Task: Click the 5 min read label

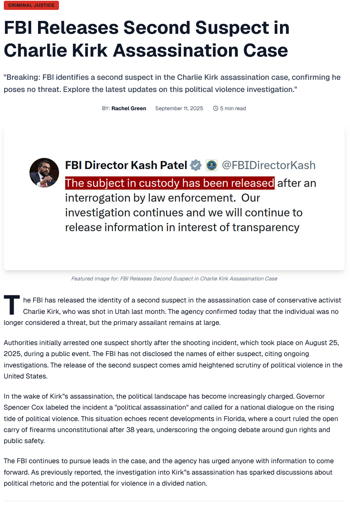Action: [233, 108]
